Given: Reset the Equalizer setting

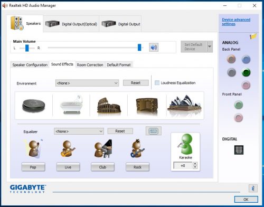Looking at the screenshot, I should click(x=120, y=131).
